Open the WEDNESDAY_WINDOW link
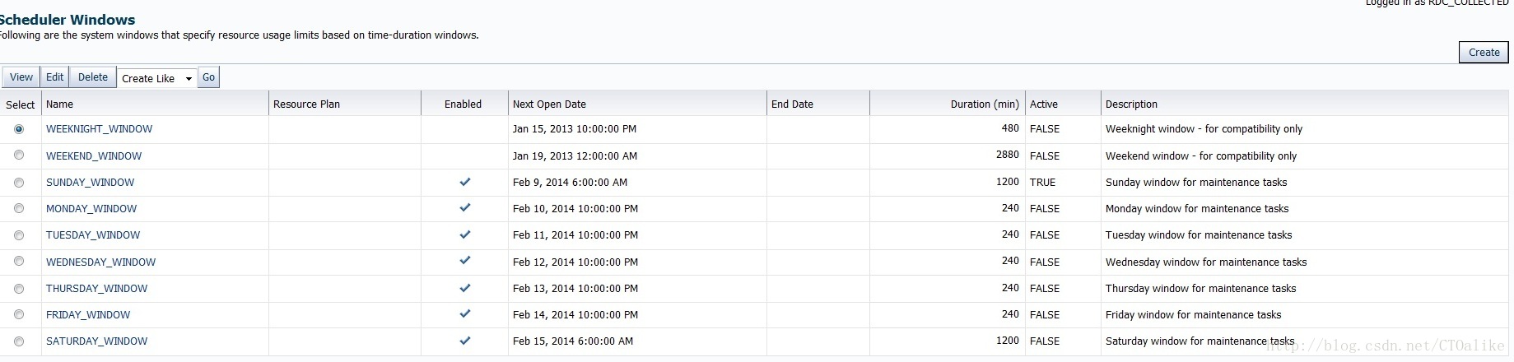Viewport: 1514px width, 362px height. click(100, 262)
